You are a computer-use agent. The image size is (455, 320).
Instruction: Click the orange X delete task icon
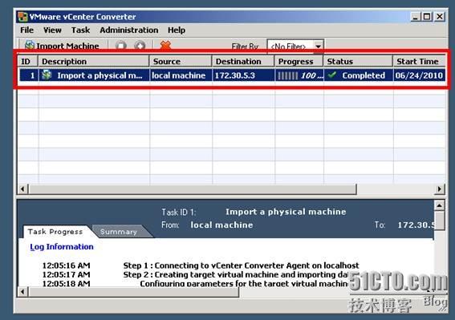click(165, 45)
